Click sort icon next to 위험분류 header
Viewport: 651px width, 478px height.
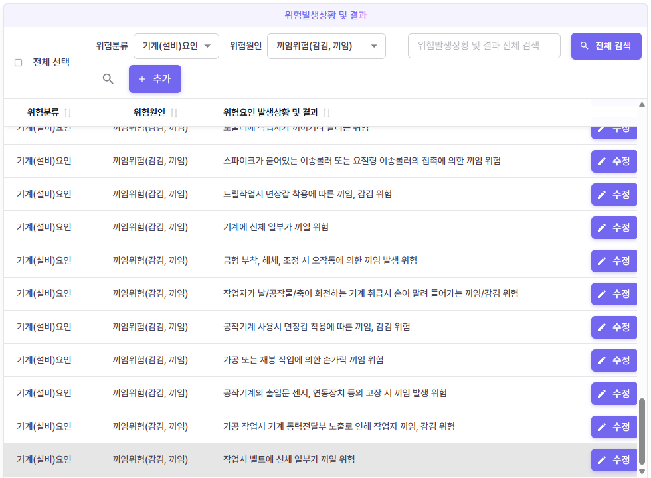point(68,113)
